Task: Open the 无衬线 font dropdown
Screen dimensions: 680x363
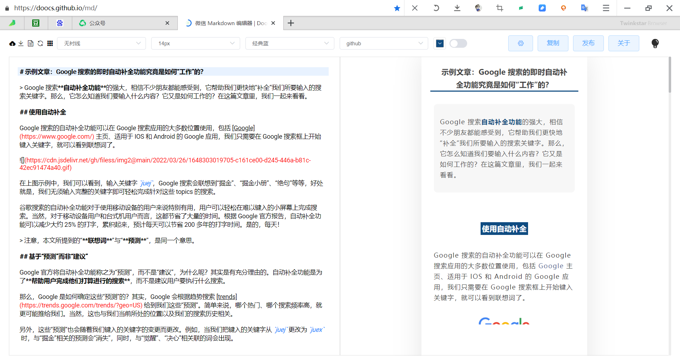Action: click(101, 43)
